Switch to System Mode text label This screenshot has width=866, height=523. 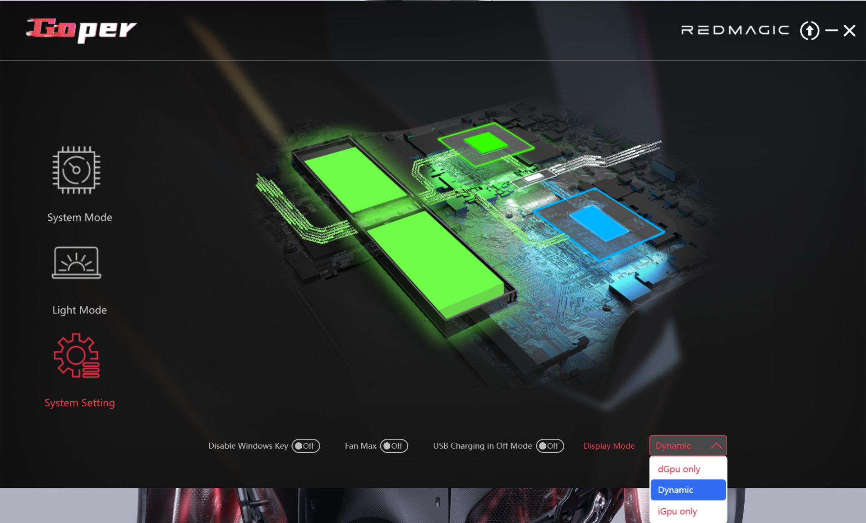tap(79, 217)
